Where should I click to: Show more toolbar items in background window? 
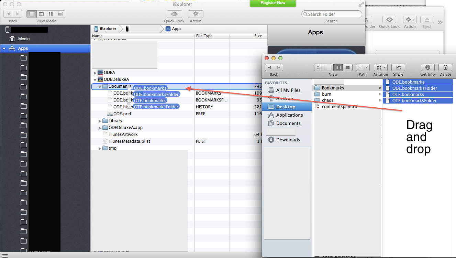pyautogui.click(x=440, y=22)
